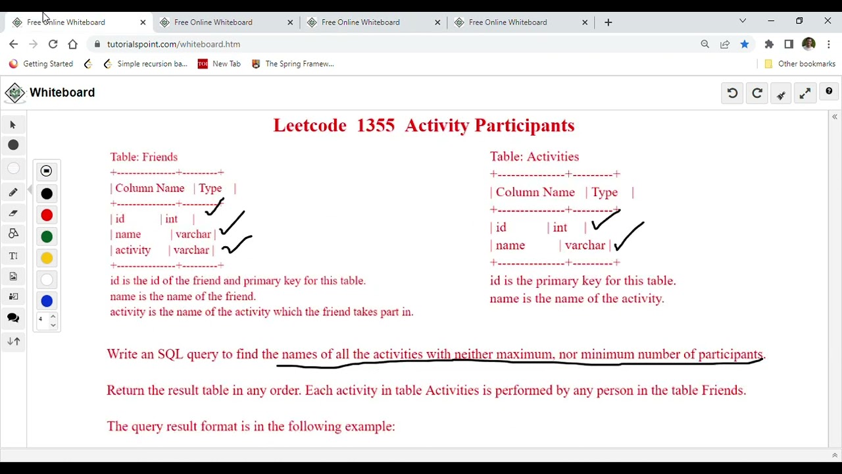This screenshot has height=474, width=842.
Task: Open Getting Started bookmark
Action: 41,64
